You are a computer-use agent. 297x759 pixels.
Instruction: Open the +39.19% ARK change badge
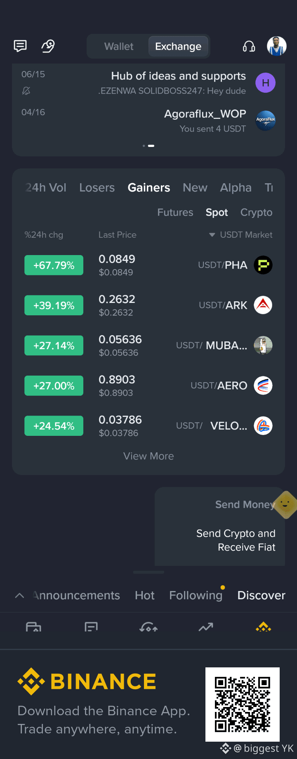[x=54, y=305]
